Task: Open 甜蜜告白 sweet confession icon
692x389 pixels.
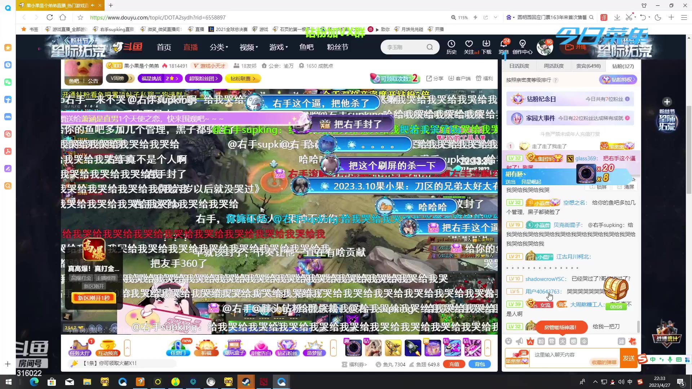Action: coord(261,348)
